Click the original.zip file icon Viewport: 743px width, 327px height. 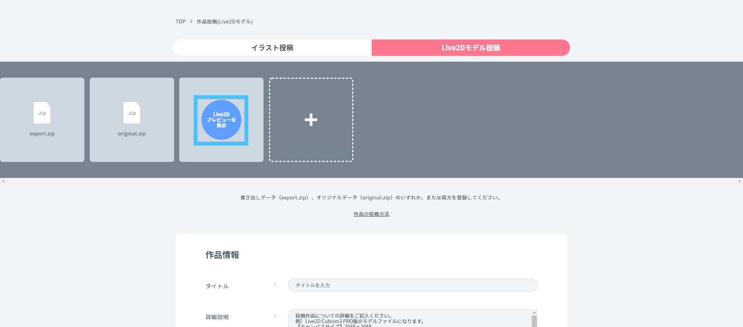point(132,113)
